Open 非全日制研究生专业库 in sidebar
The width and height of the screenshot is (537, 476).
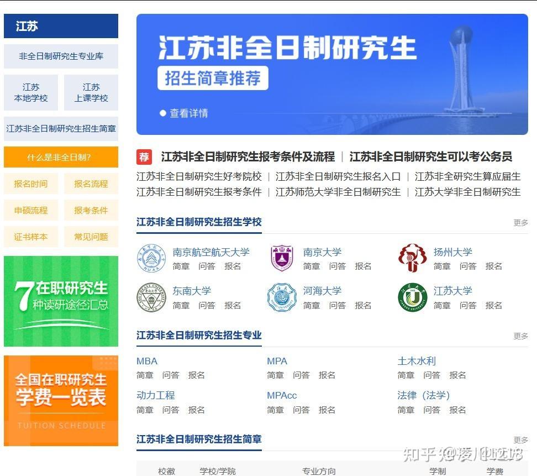61,56
